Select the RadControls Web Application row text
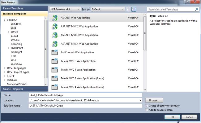 pos(77,52)
